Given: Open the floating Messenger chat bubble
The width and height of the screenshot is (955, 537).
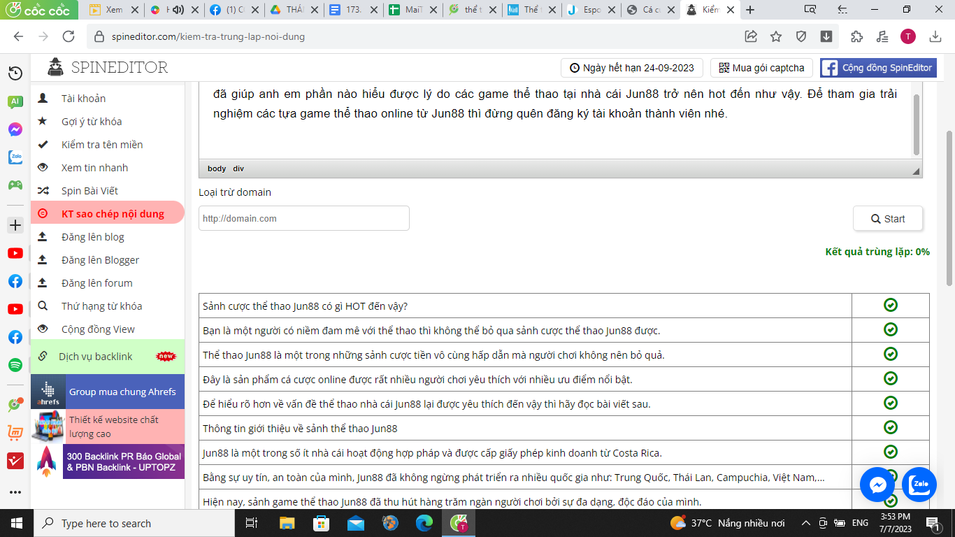Looking at the screenshot, I should pos(877,485).
